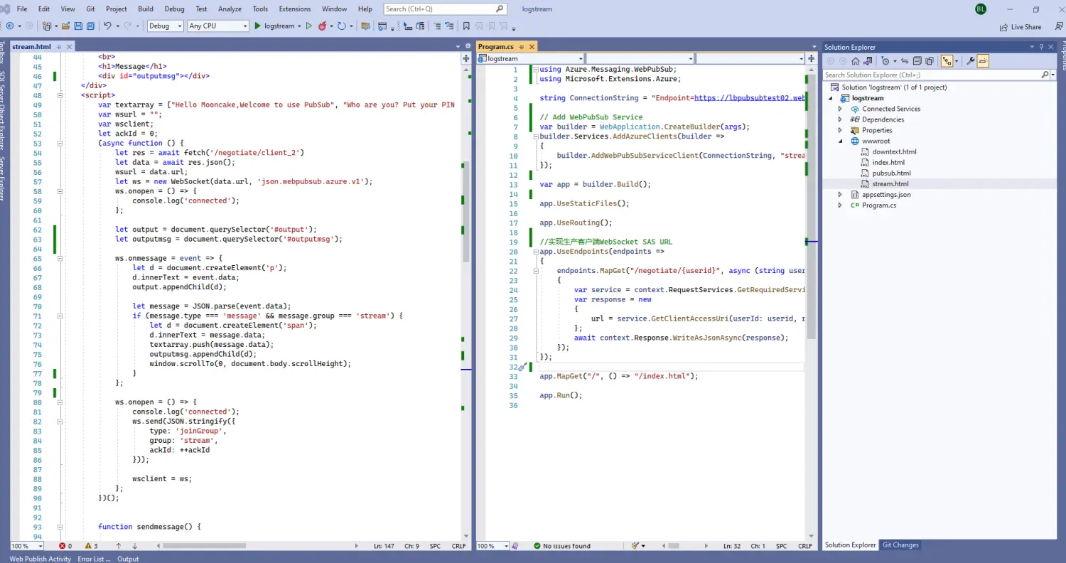Click the Save All icon
The image size is (1066, 563).
pyautogui.click(x=91, y=26)
